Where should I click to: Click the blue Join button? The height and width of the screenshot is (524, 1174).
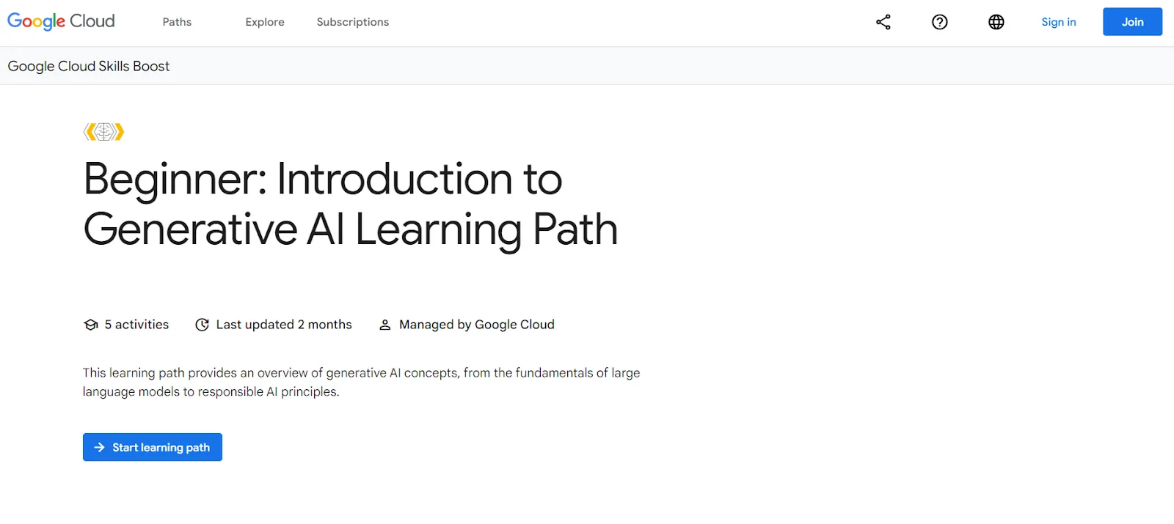(x=1133, y=22)
